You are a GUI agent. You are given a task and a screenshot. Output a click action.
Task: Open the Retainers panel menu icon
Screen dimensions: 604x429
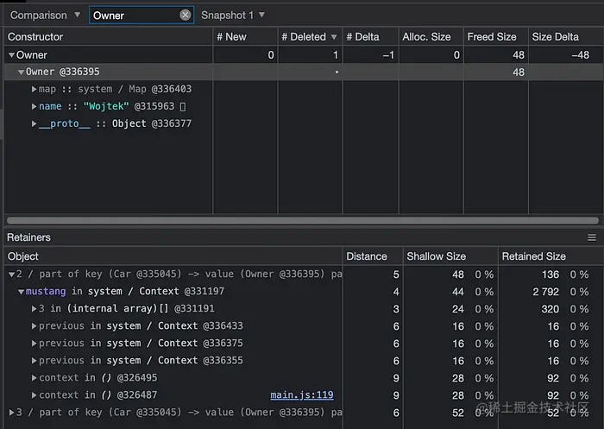592,237
